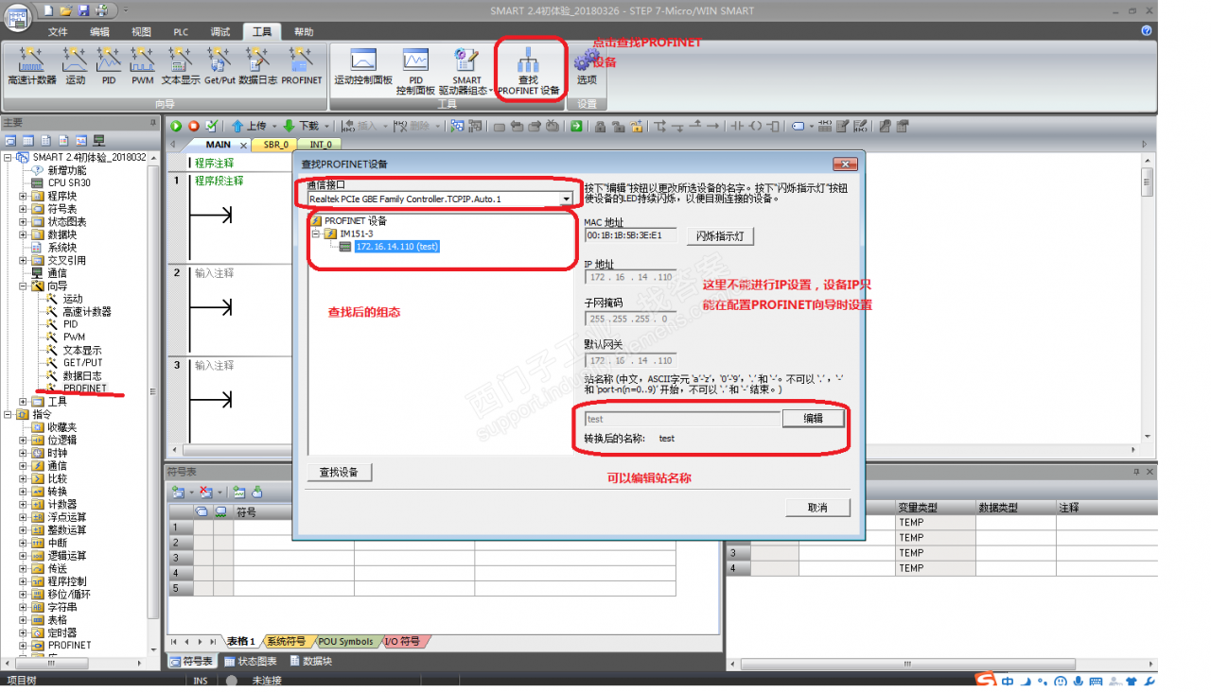Collapse IM151-3 node in device tree
Image resolution: width=1211 pixels, height=692 pixels.
(x=317, y=234)
